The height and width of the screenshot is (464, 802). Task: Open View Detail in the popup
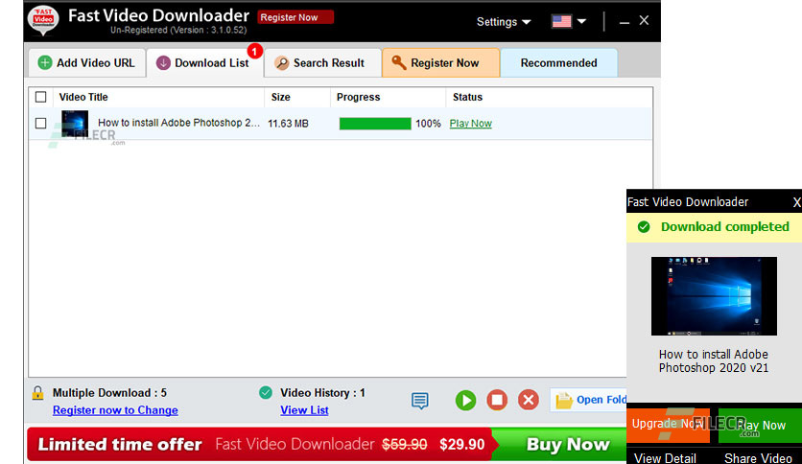point(665,458)
